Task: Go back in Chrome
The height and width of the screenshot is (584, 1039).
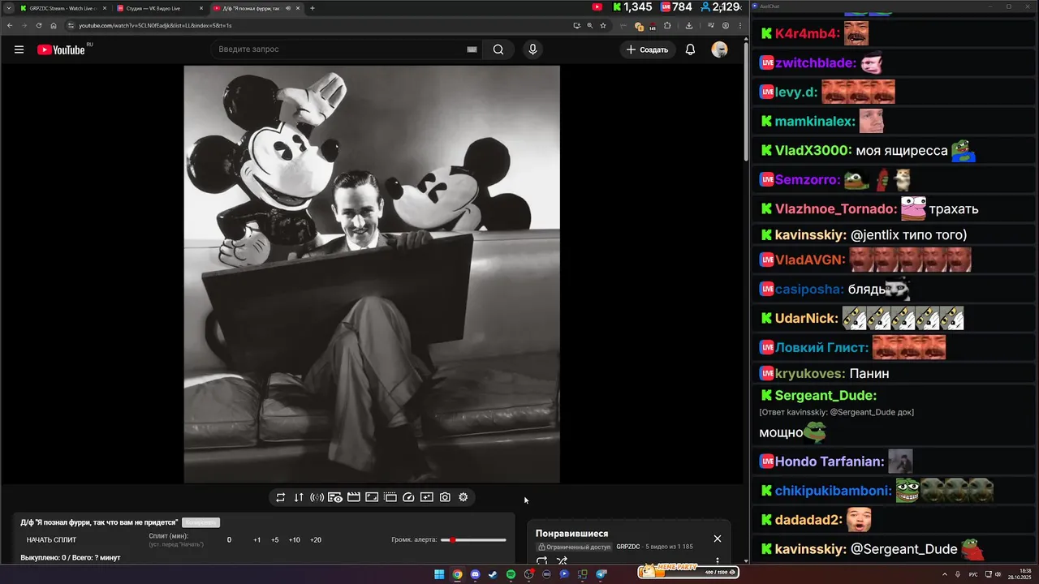Action: click(x=10, y=25)
